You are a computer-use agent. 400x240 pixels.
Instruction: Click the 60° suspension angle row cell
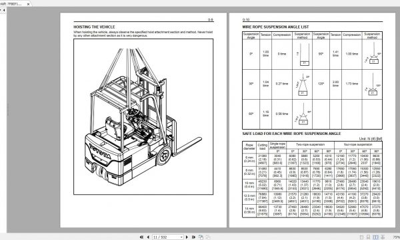[x=251, y=114]
